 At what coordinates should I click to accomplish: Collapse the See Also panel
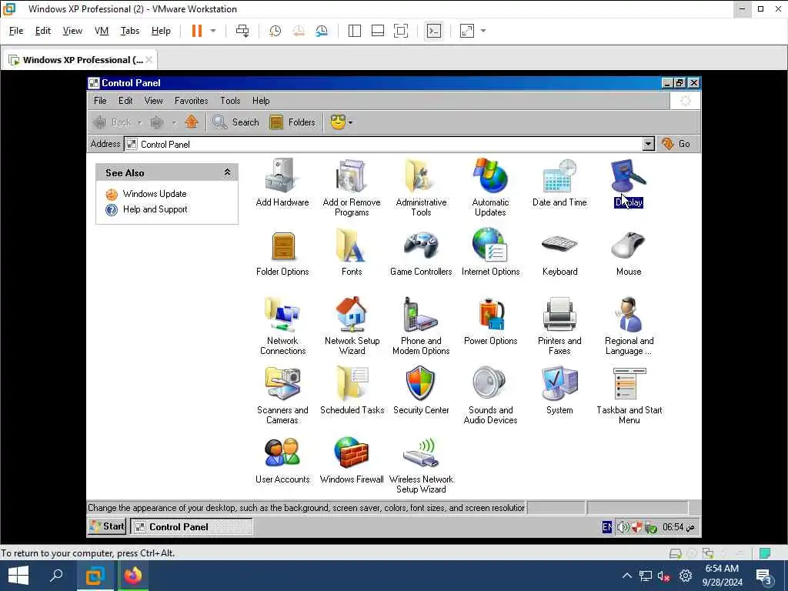[x=227, y=172]
